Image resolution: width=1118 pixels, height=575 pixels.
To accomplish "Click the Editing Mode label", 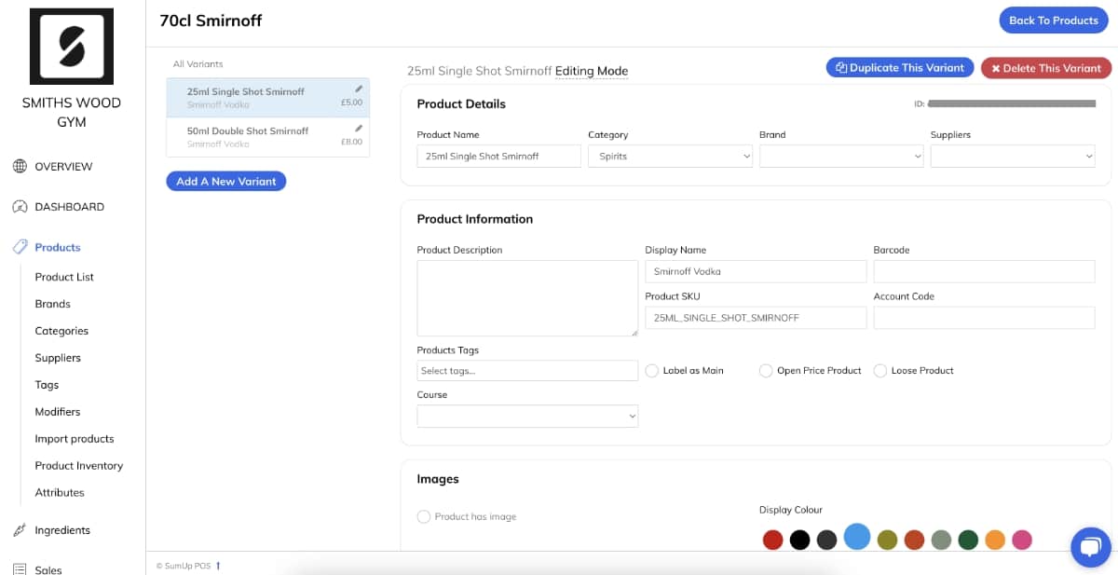I will click(x=592, y=71).
